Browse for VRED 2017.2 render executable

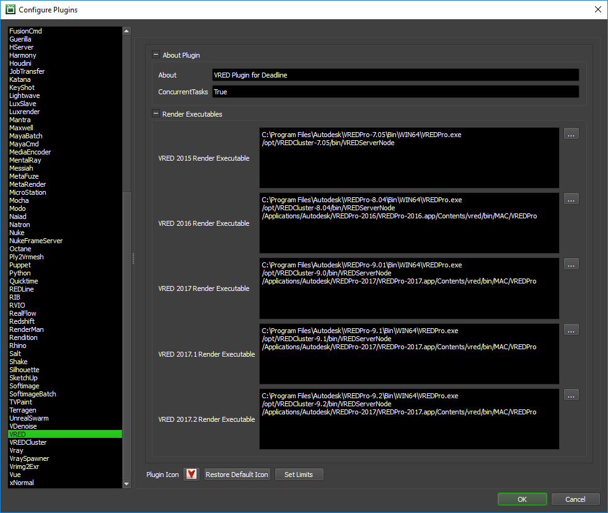[571, 395]
